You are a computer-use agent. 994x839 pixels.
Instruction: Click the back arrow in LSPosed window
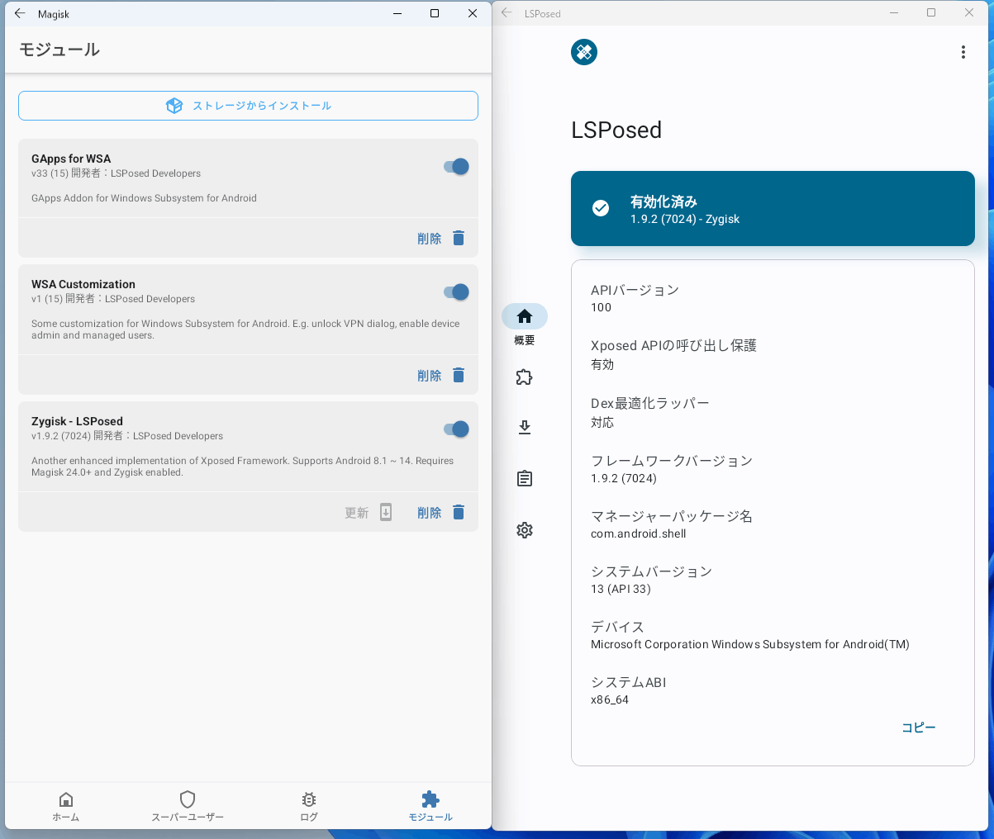coord(507,13)
